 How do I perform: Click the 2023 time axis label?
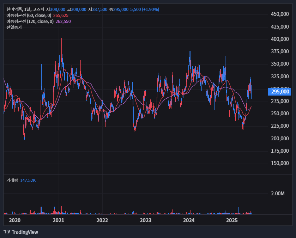click(x=146, y=220)
